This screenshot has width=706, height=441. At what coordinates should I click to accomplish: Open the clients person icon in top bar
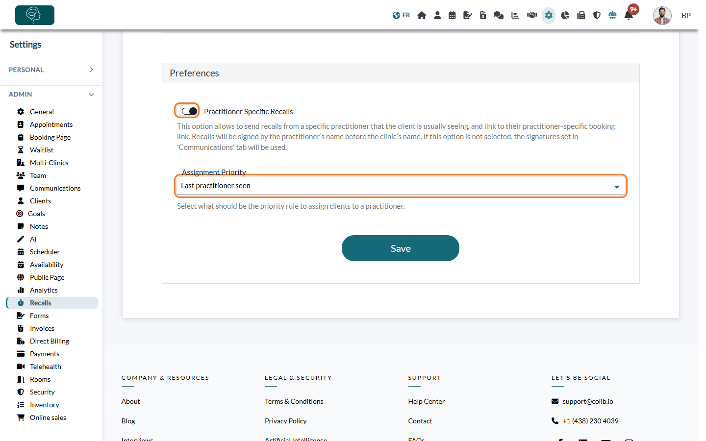[x=437, y=15]
